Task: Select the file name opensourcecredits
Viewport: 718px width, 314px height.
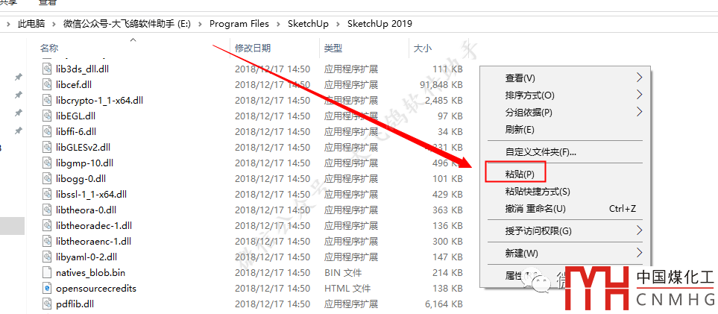Action: coord(96,289)
